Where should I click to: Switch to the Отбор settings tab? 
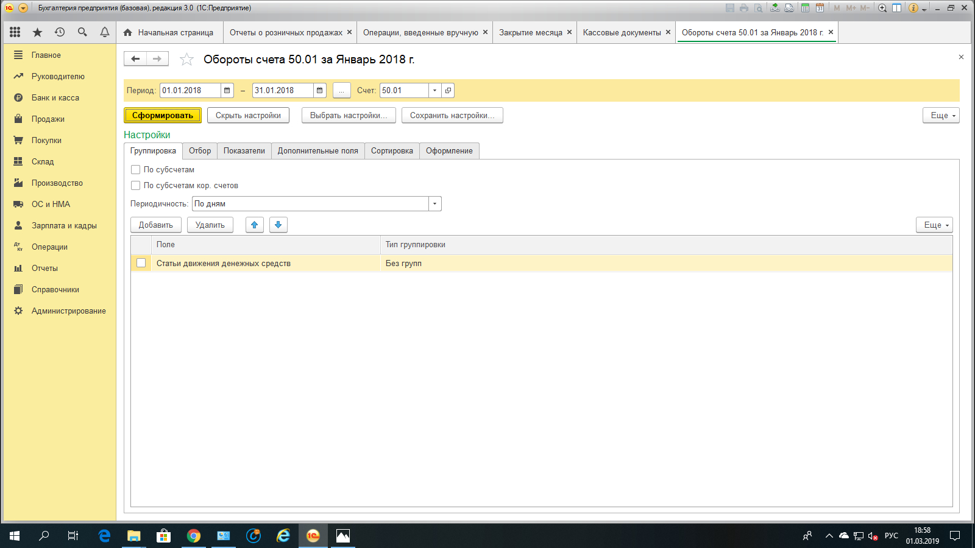pyautogui.click(x=200, y=151)
